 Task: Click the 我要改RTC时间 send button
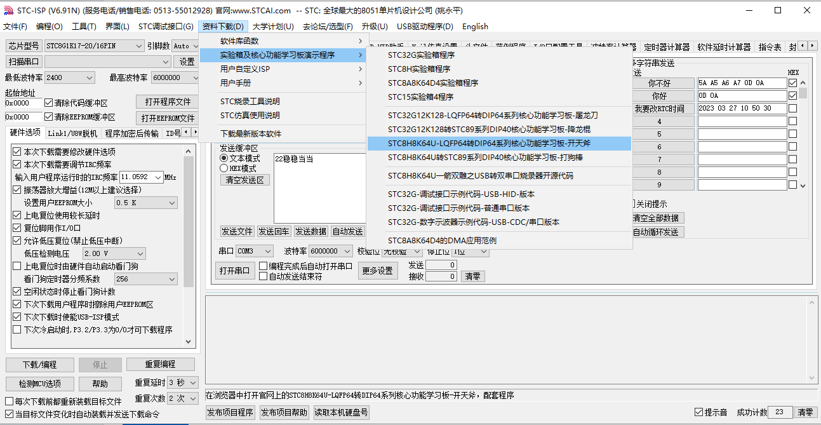click(663, 109)
